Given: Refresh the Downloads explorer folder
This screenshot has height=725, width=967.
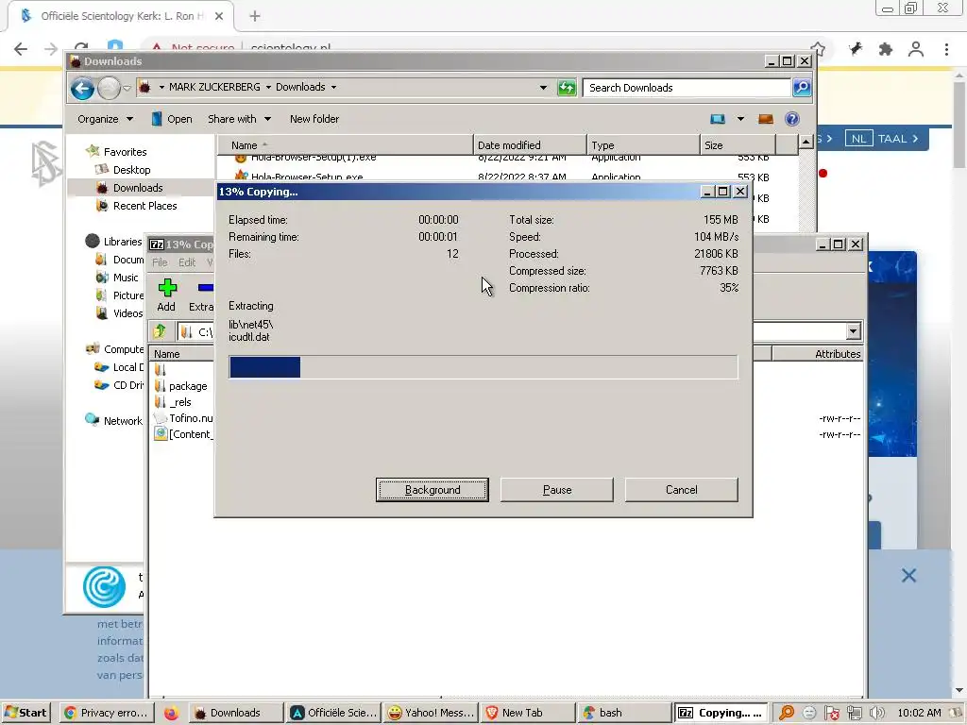Looking at the screenshot, I should [x=567, y=88].
